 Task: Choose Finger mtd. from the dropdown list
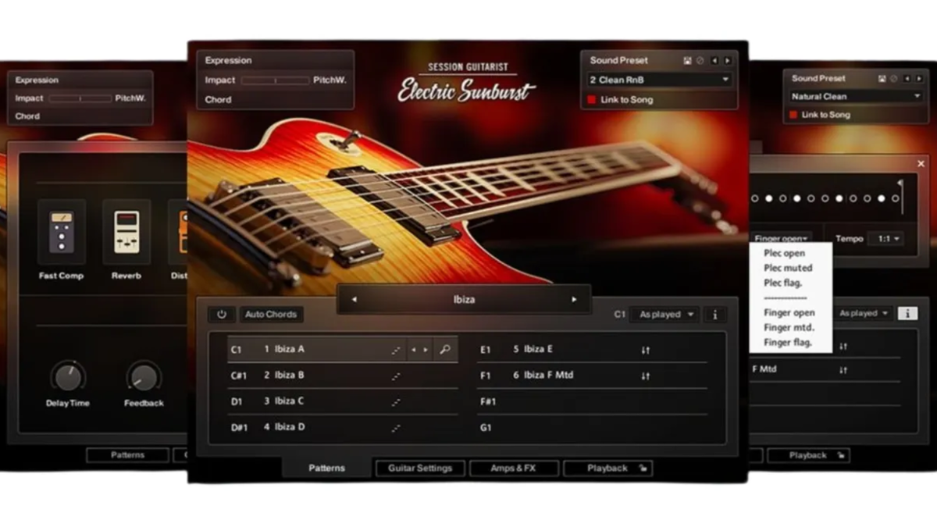point(789,328)
